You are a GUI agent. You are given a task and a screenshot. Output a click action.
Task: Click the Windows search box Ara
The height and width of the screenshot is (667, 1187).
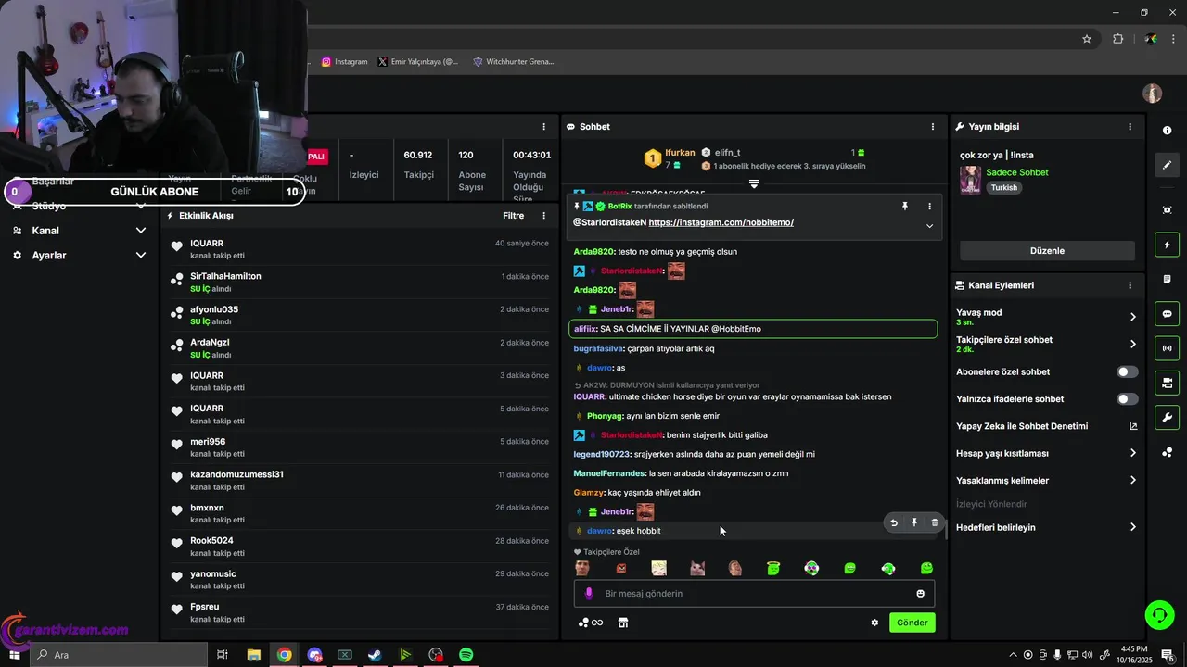[120, 655]
